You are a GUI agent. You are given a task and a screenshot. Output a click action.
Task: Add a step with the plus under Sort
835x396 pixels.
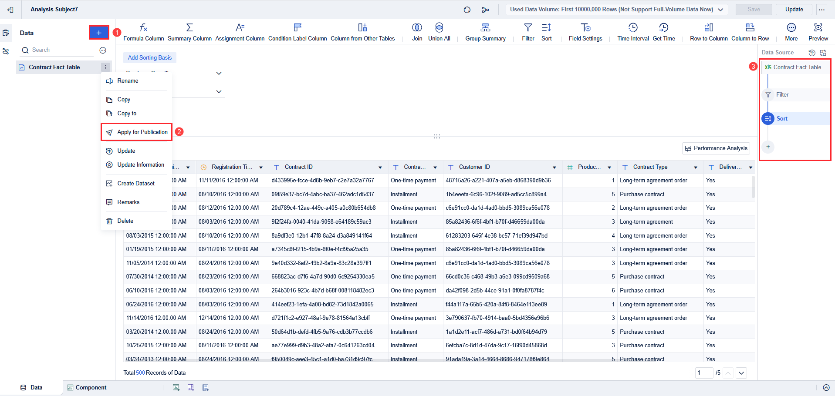tap(768, 147)
